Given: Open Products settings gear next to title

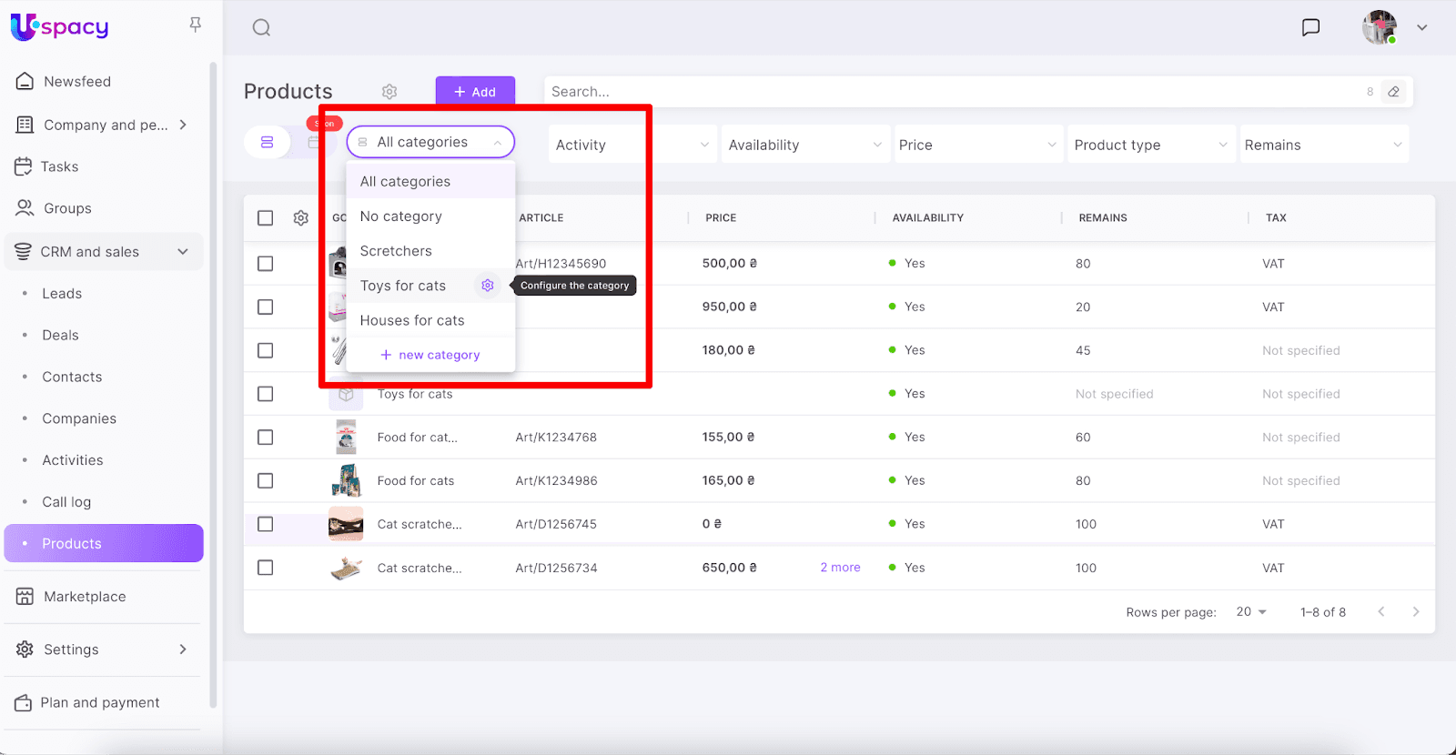Looking at the screenshot, I should pos(389,92).
